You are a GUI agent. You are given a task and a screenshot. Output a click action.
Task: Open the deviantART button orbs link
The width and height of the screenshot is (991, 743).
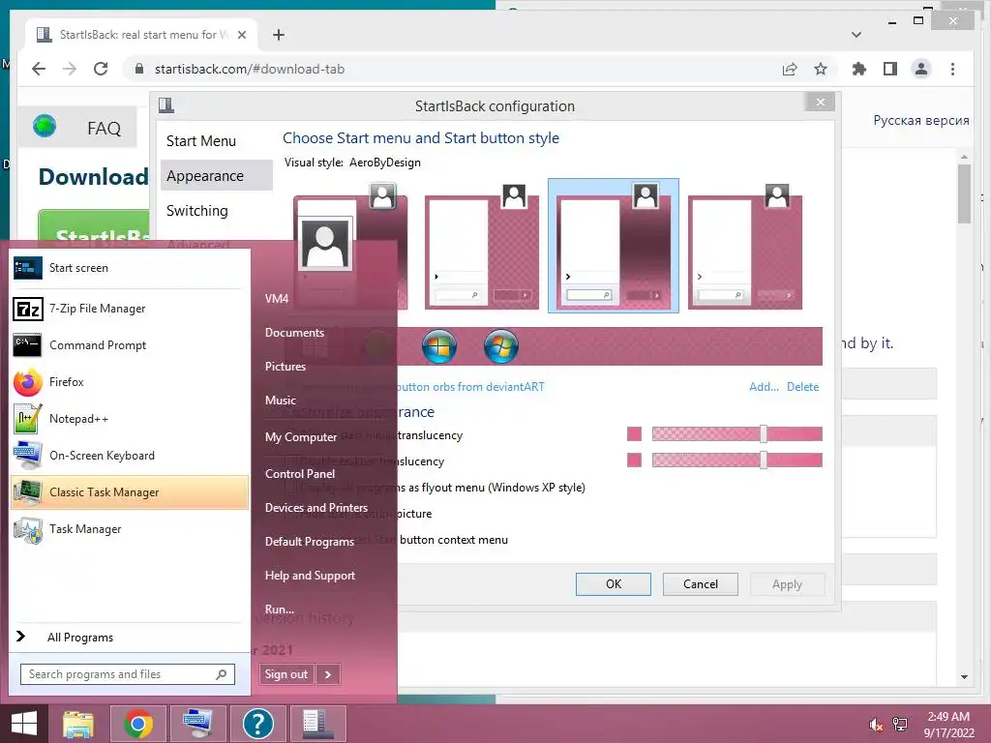click(x=469, y=387)
